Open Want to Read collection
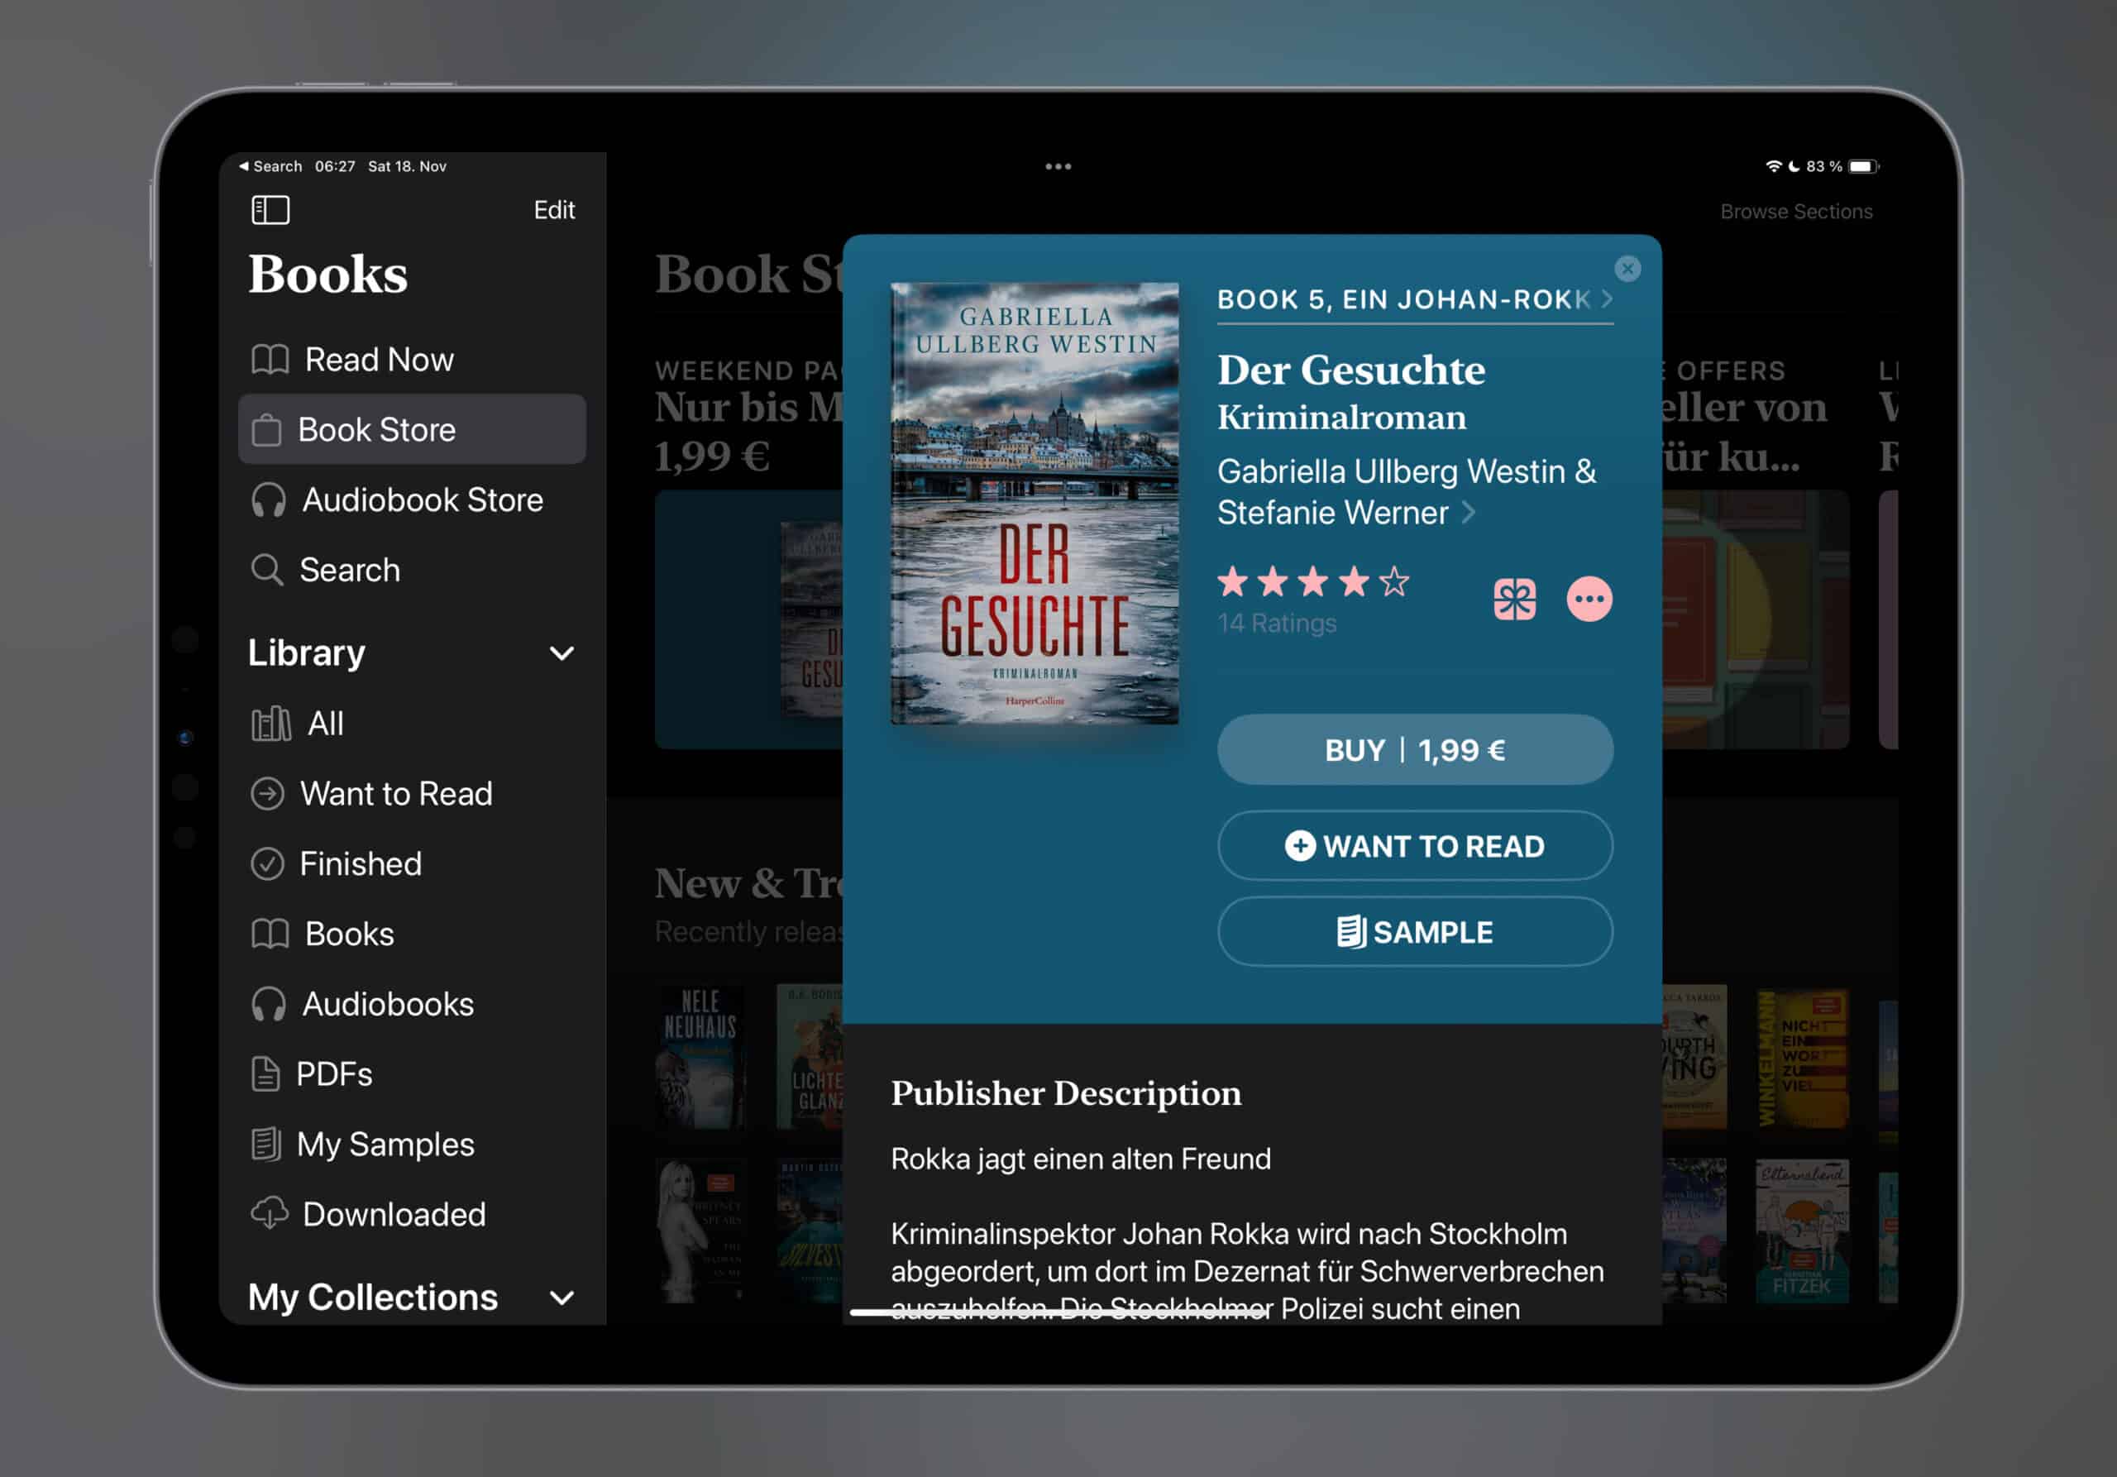This screenshot has width=2117, height=1477. tap(412, 794)
